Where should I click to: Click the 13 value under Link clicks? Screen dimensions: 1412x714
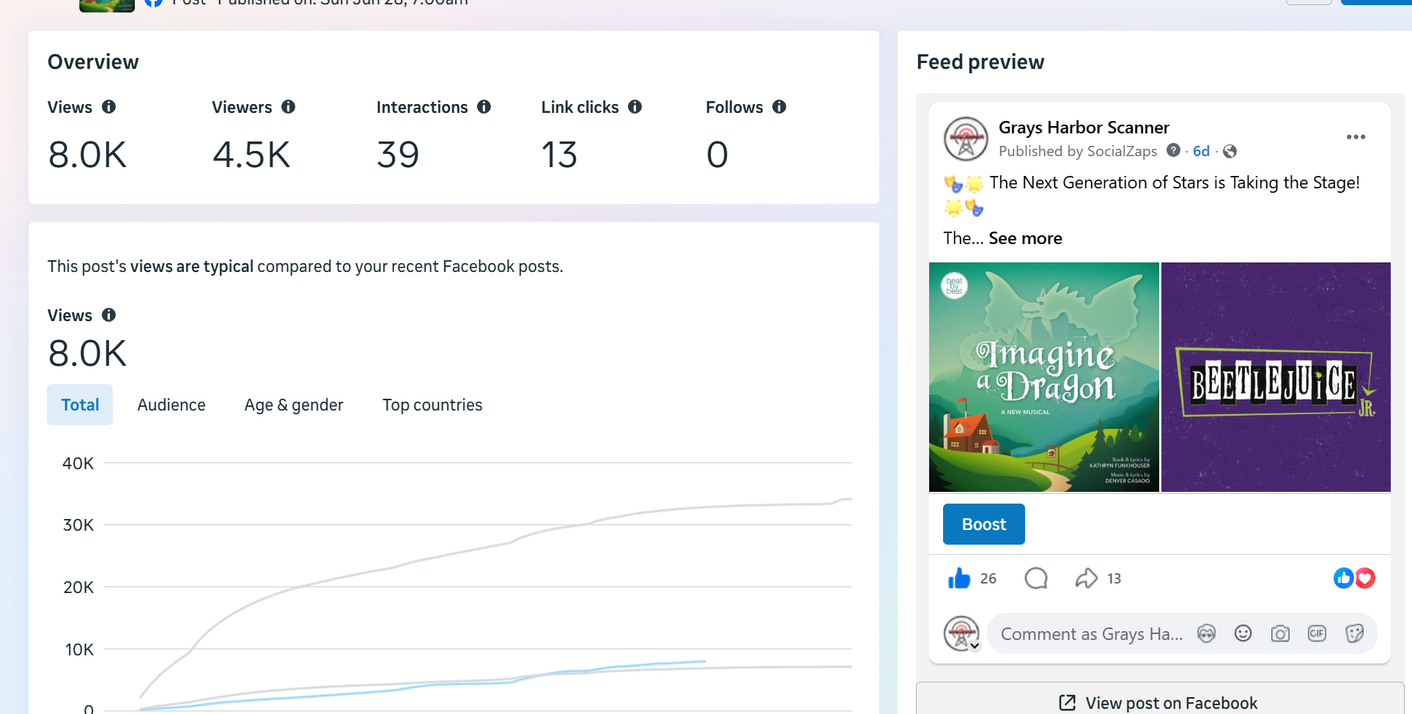(559, 155)
